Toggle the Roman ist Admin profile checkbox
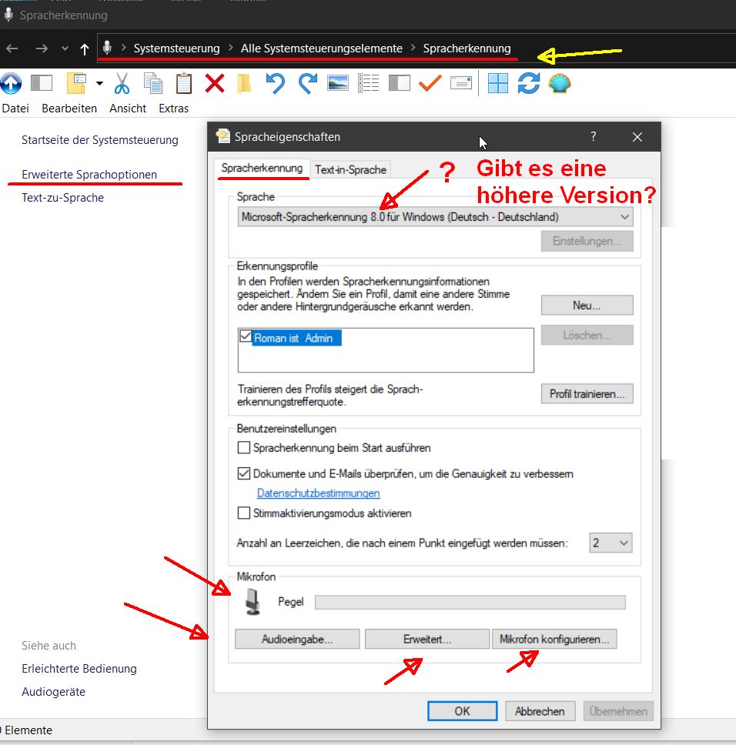 [x=246, y=336]
